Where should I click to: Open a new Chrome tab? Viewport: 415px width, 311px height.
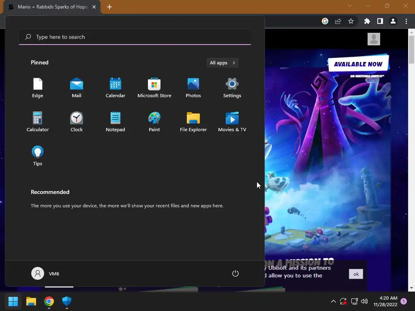coord(109,7)
